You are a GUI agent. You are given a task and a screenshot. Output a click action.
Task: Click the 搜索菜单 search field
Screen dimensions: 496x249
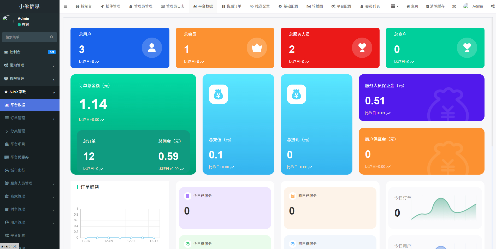(26, 37)
